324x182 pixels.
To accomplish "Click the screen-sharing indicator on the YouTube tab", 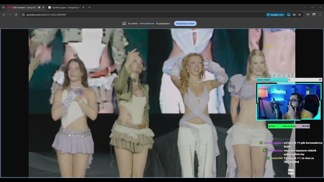I will (x=39, y=8).
